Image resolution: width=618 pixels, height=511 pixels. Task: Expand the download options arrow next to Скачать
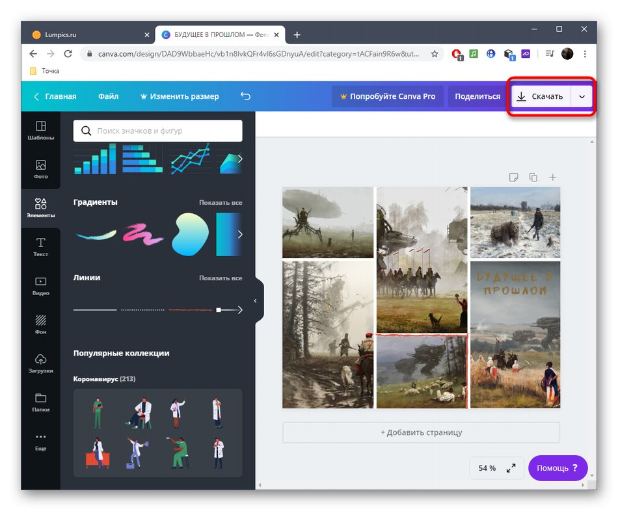pos(582,96)
